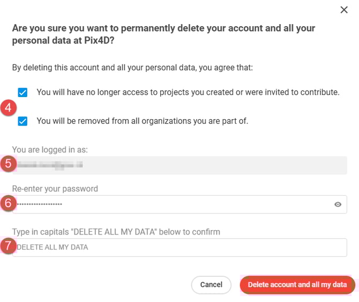Close the delete account dialog
The image size is (359, 302).
[344, 10]
